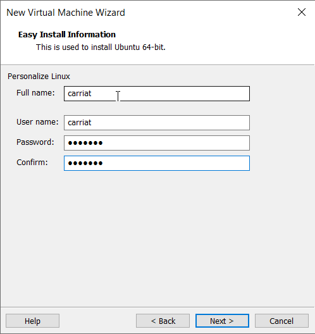This screenshot has height=334, width=315.
Task: Click the User name label
Action: click(37, 122)
